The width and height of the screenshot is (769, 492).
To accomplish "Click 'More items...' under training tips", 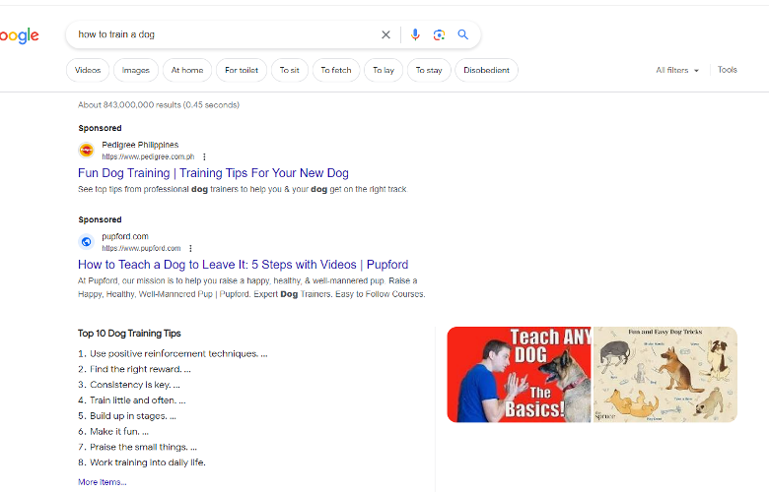I will [102, 482].
